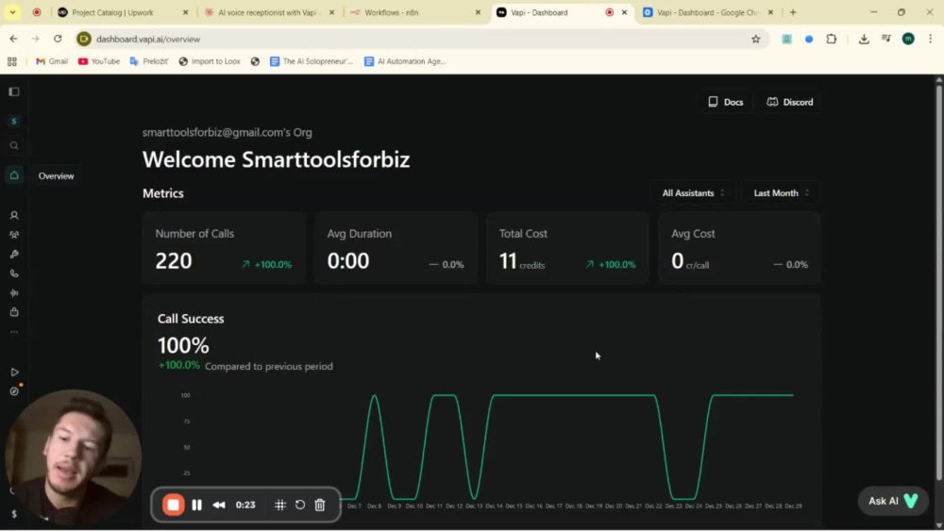The image size is (944, 531).
Task: Open AI Automation Age bookmark
Action: (405, 61)
